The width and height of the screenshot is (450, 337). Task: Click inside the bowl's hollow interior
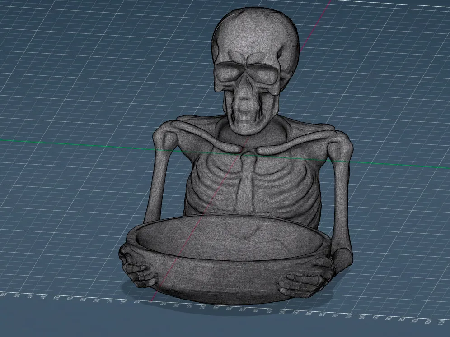point(230,238)
